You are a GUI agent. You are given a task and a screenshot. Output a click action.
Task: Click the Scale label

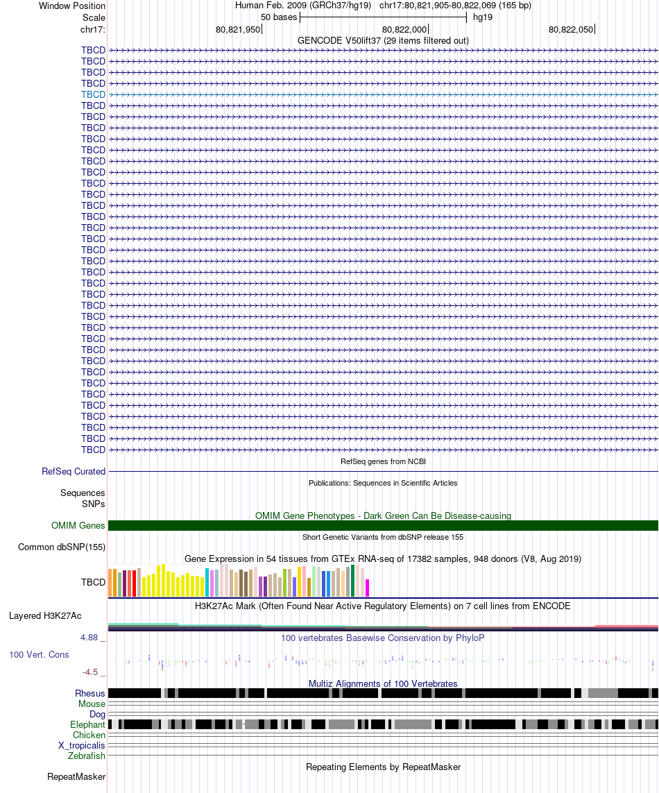point(94,18)
